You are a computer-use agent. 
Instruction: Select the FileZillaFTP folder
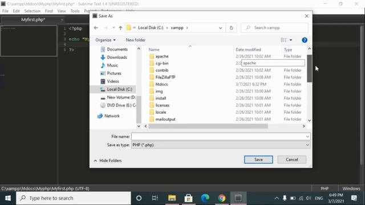coord(165,77)
